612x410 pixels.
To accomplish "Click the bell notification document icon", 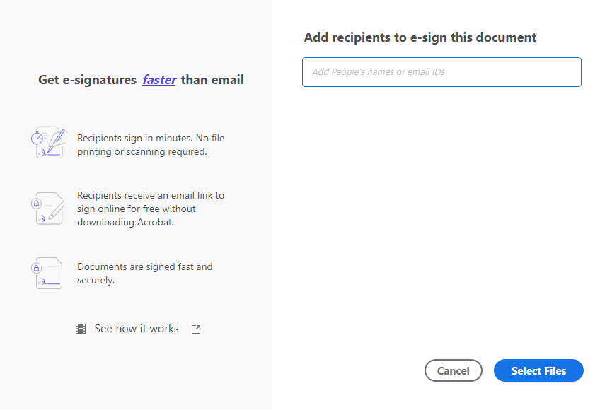I will [48, 209].
